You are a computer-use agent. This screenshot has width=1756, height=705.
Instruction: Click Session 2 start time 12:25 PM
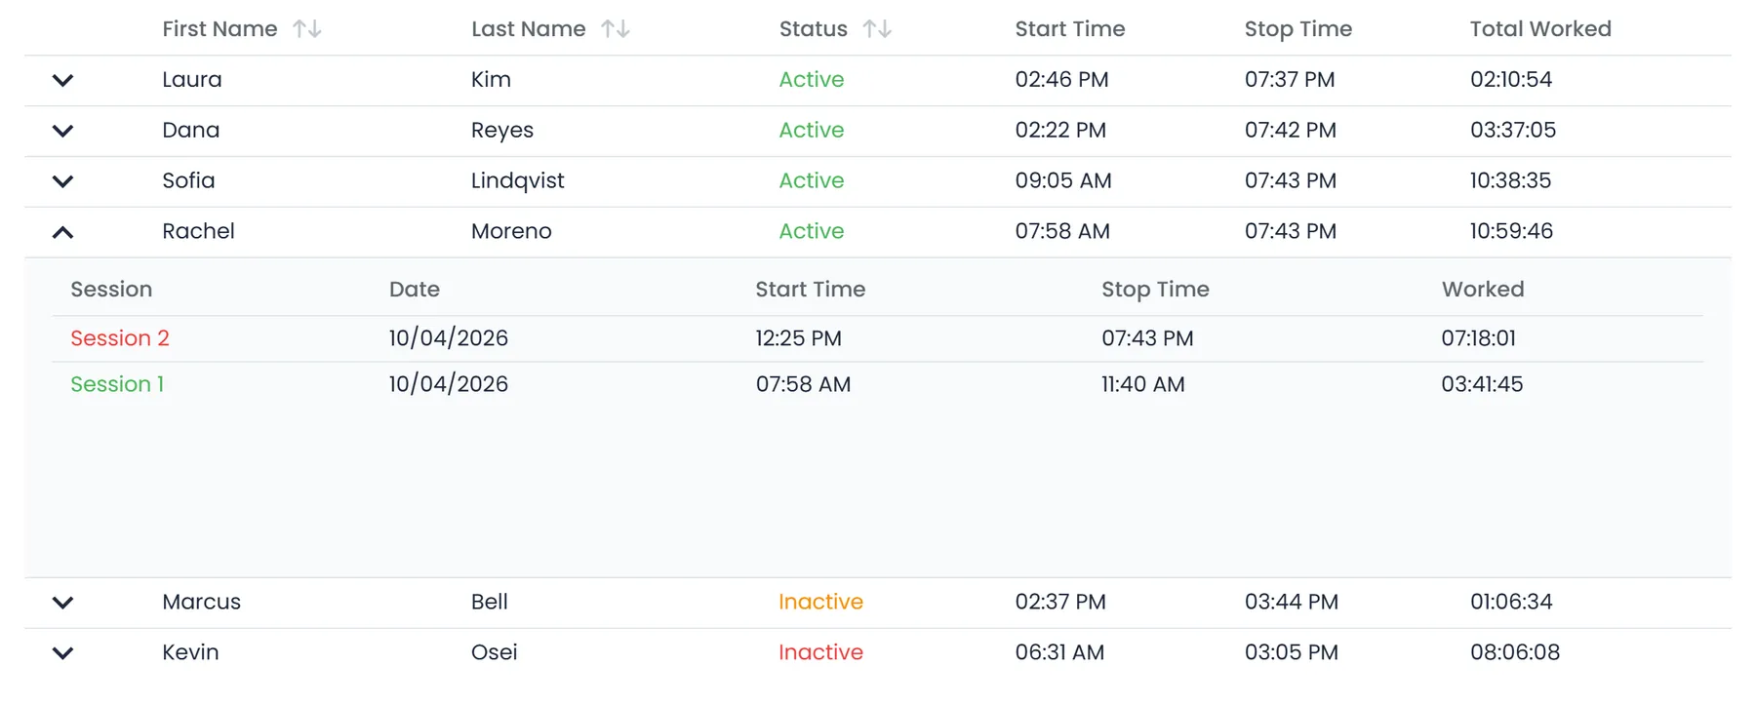[799, 338]
